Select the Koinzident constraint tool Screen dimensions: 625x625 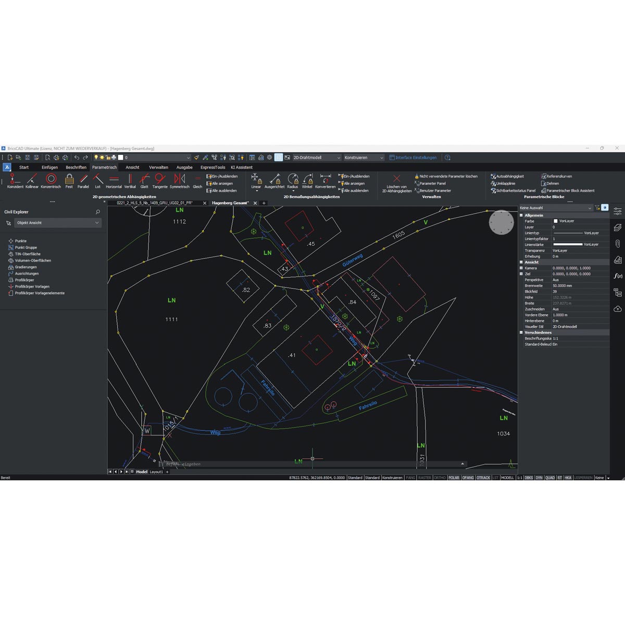pyautogui.click(x=15, y=180)
